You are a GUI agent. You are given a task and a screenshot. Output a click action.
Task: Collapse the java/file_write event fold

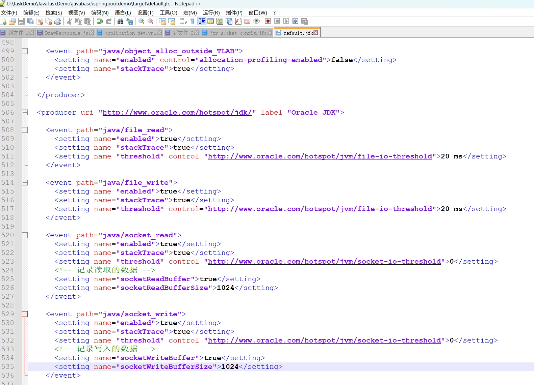[25, 183]
